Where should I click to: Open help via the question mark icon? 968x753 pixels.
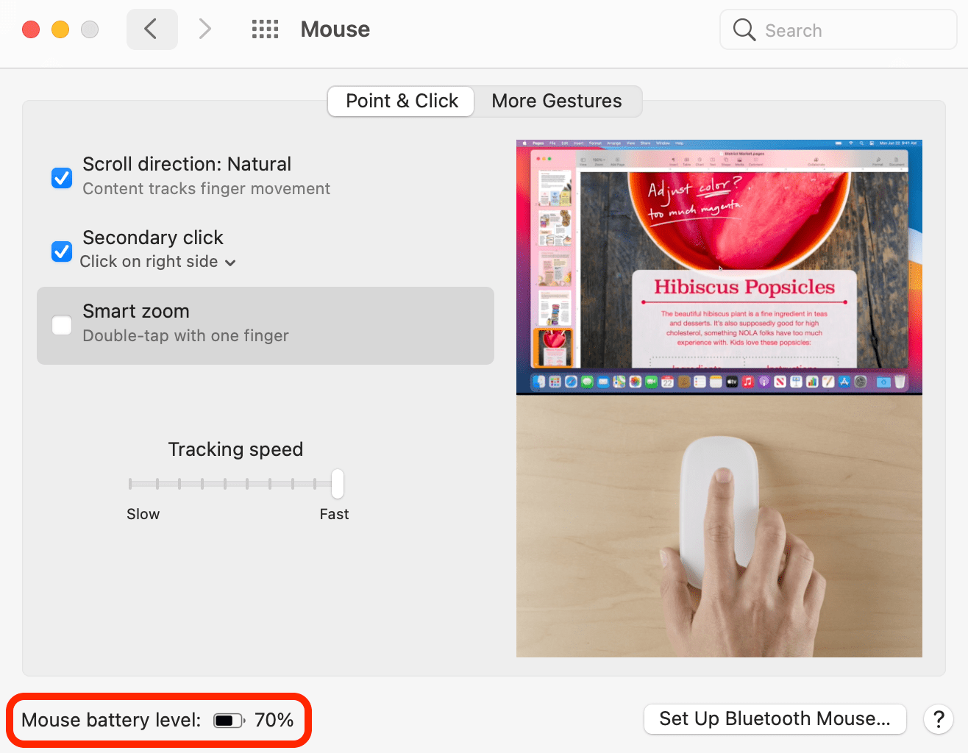938,719
